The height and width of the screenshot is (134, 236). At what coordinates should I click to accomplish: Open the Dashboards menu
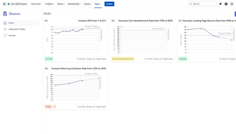[75, 4]
